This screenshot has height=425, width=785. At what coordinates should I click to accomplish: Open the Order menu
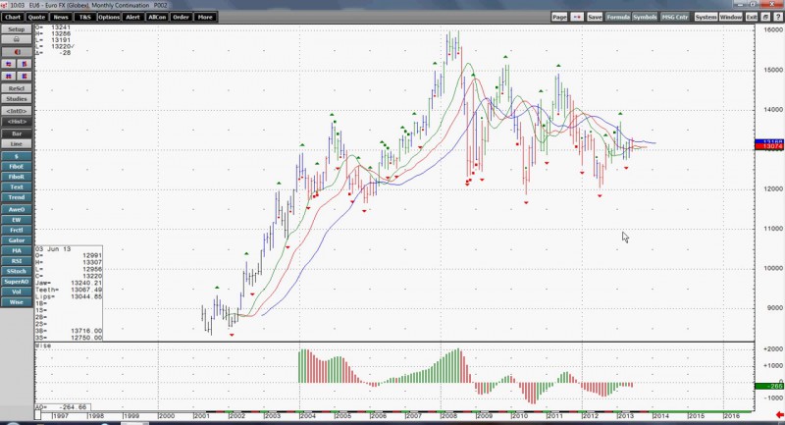(x=181, y=17)
